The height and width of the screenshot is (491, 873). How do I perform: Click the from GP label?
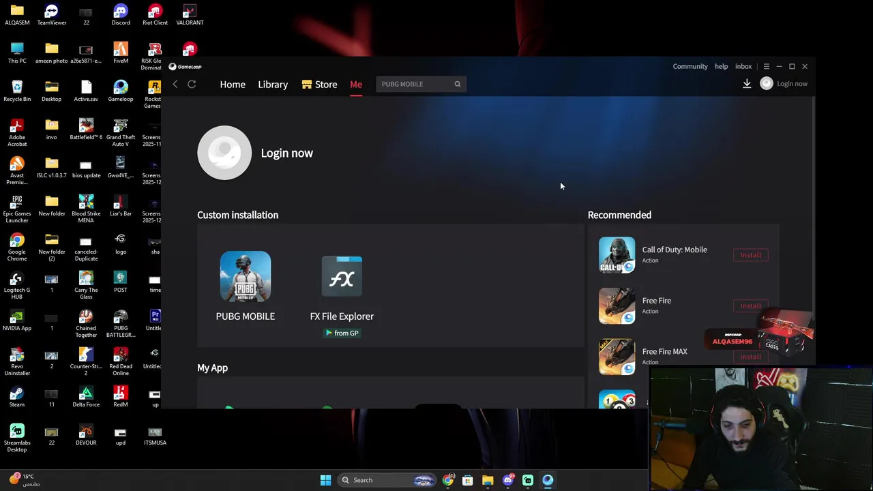coord(342,333)
